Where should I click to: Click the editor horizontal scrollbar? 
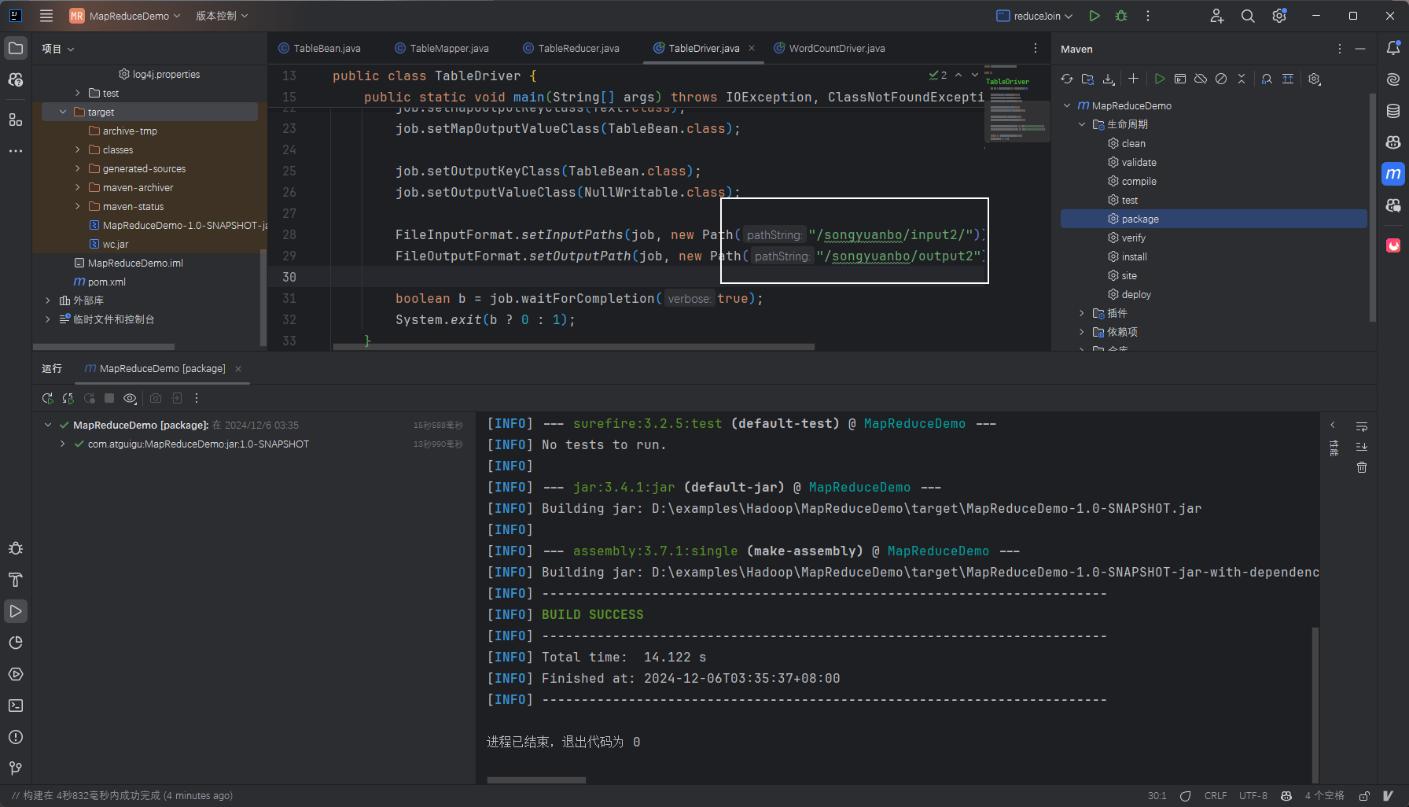coord(573,346)
